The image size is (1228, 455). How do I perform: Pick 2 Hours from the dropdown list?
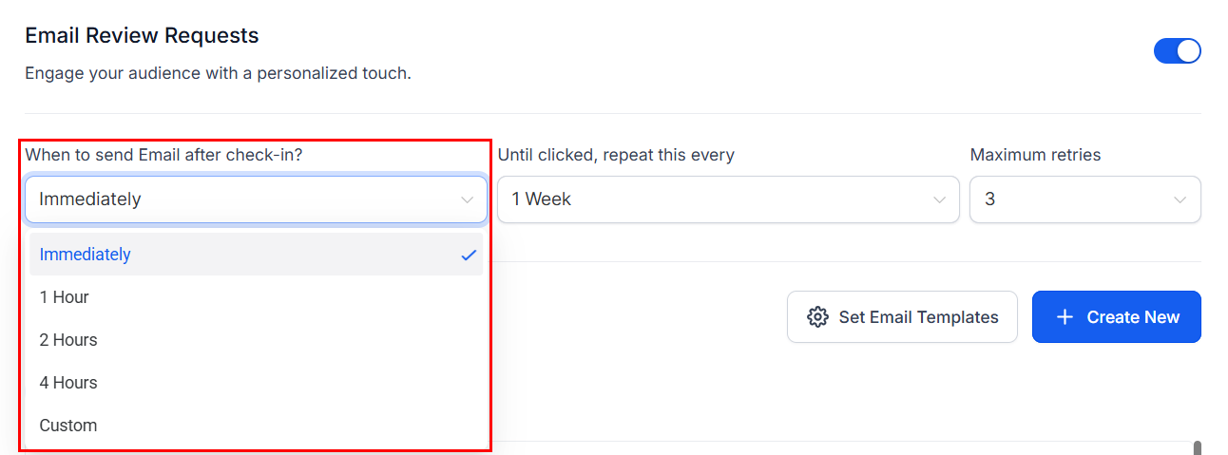coord(68,340)
